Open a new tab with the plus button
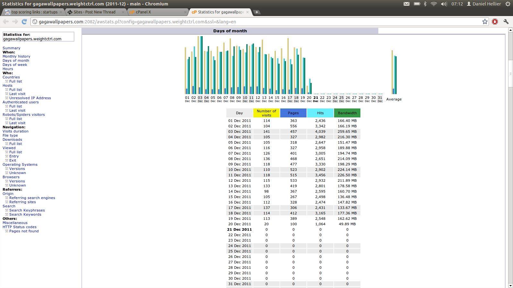 click(x=256, y=12)
